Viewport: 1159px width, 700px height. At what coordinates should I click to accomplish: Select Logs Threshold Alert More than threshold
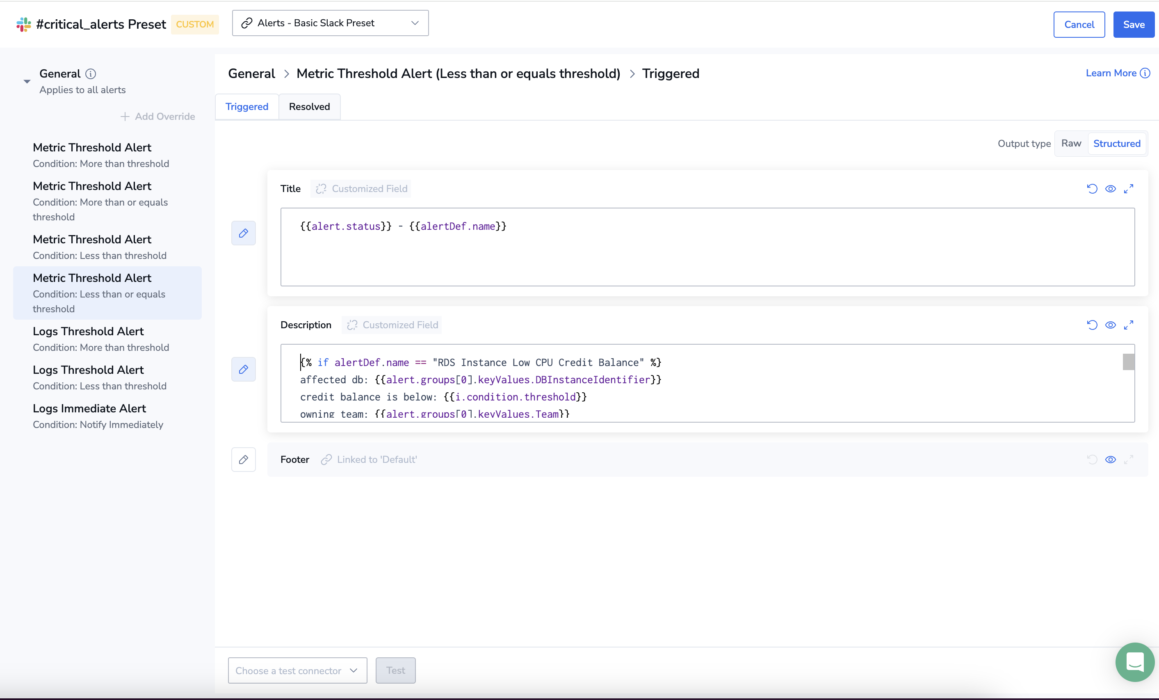(x=108, y=339)
